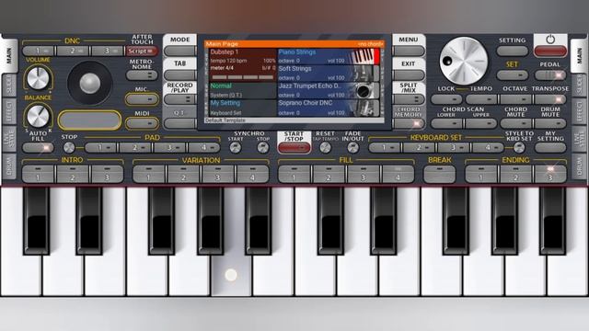589x331 pixels.
Task: Adjust the Volume knob
Action: (x=38, y=78)
